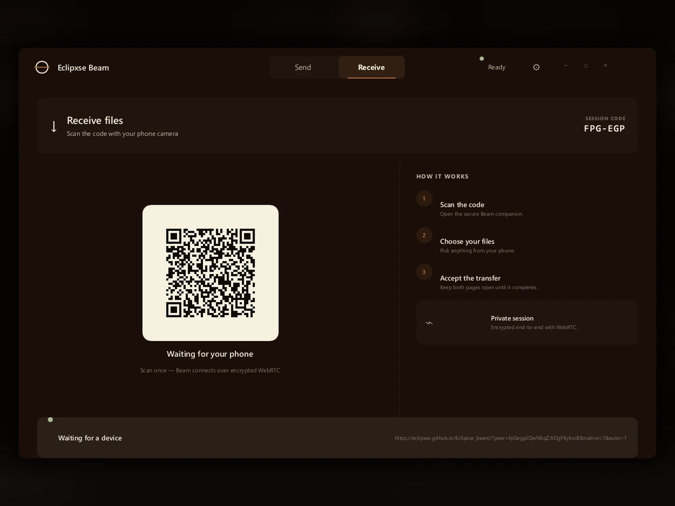Click the QR code image
Image resolution: width=675 pixels, height=506 pixels.
[x=210, y=273]
